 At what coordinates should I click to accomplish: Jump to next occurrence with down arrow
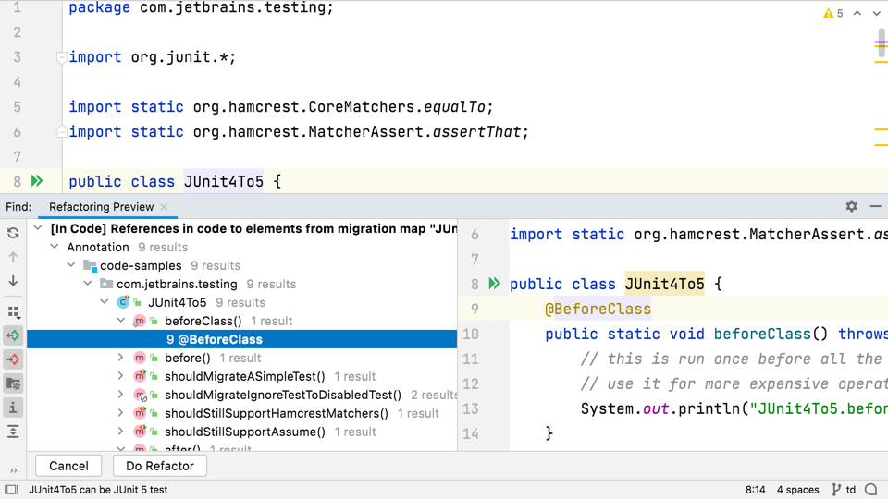(13, 281)
